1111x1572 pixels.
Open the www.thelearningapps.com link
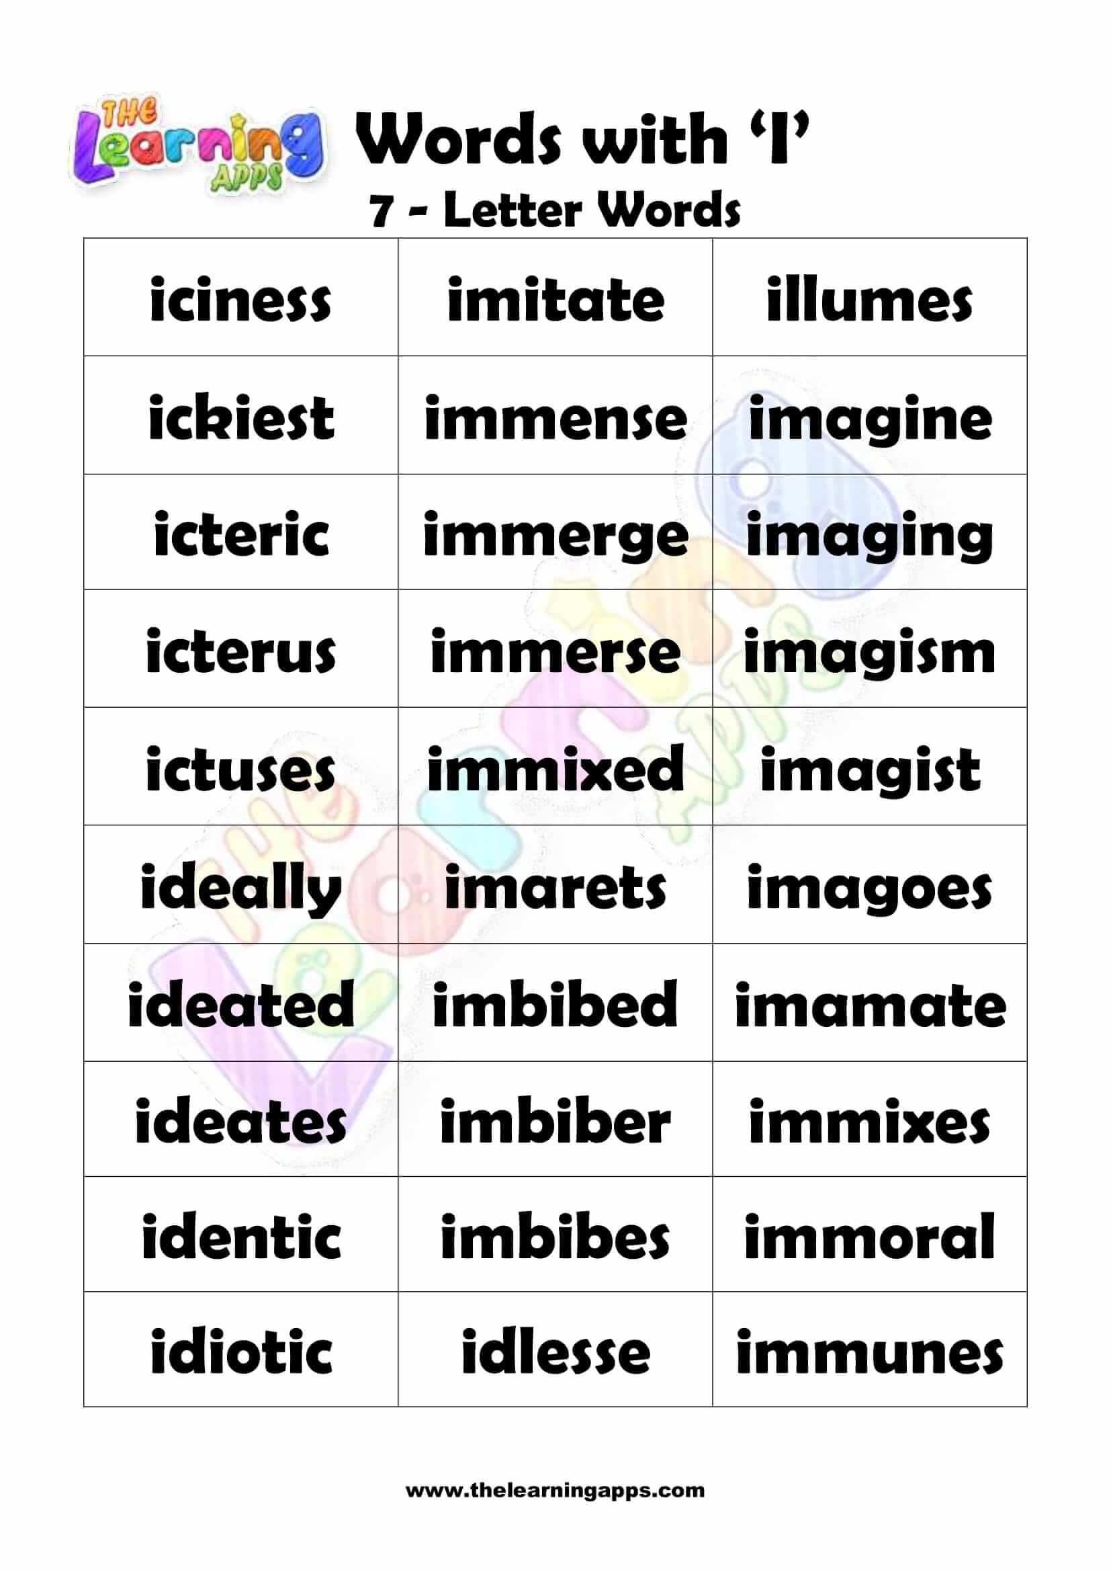tap(555, 1490)
